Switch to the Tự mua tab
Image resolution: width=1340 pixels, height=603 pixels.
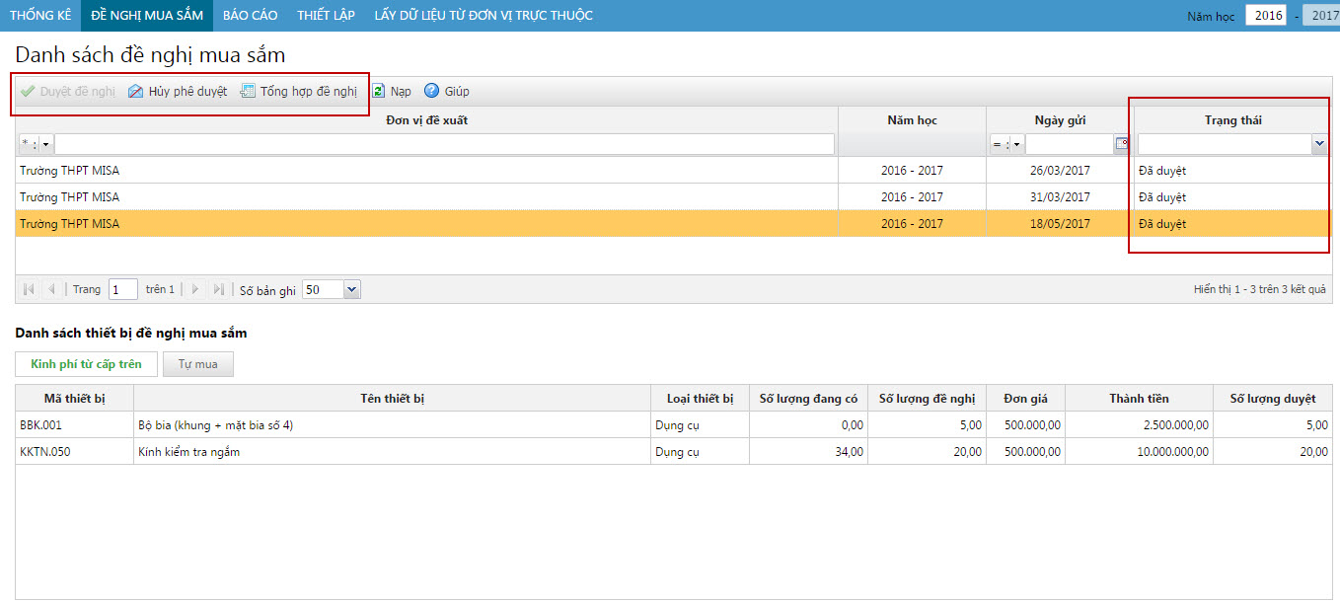(x=197, y=364)
